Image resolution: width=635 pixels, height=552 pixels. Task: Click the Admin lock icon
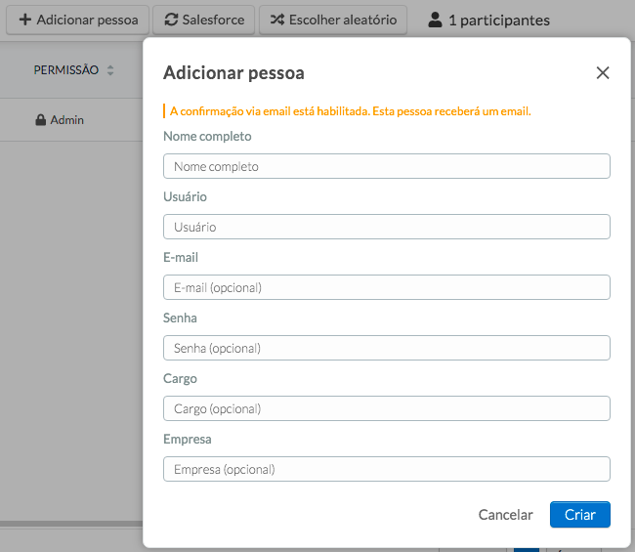click(40, 120)
